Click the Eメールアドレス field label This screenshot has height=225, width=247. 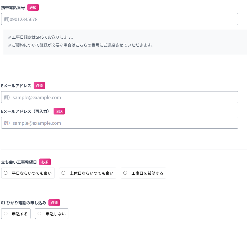click(16, 86)
